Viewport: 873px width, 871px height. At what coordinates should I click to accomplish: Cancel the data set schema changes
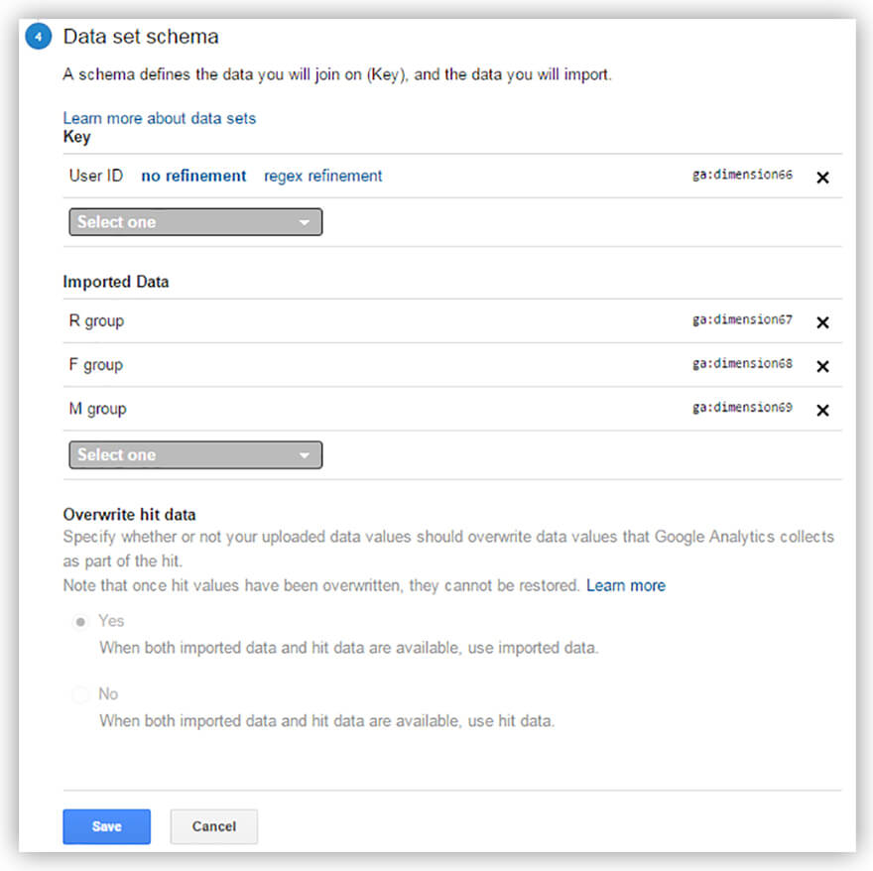(213, 826)
